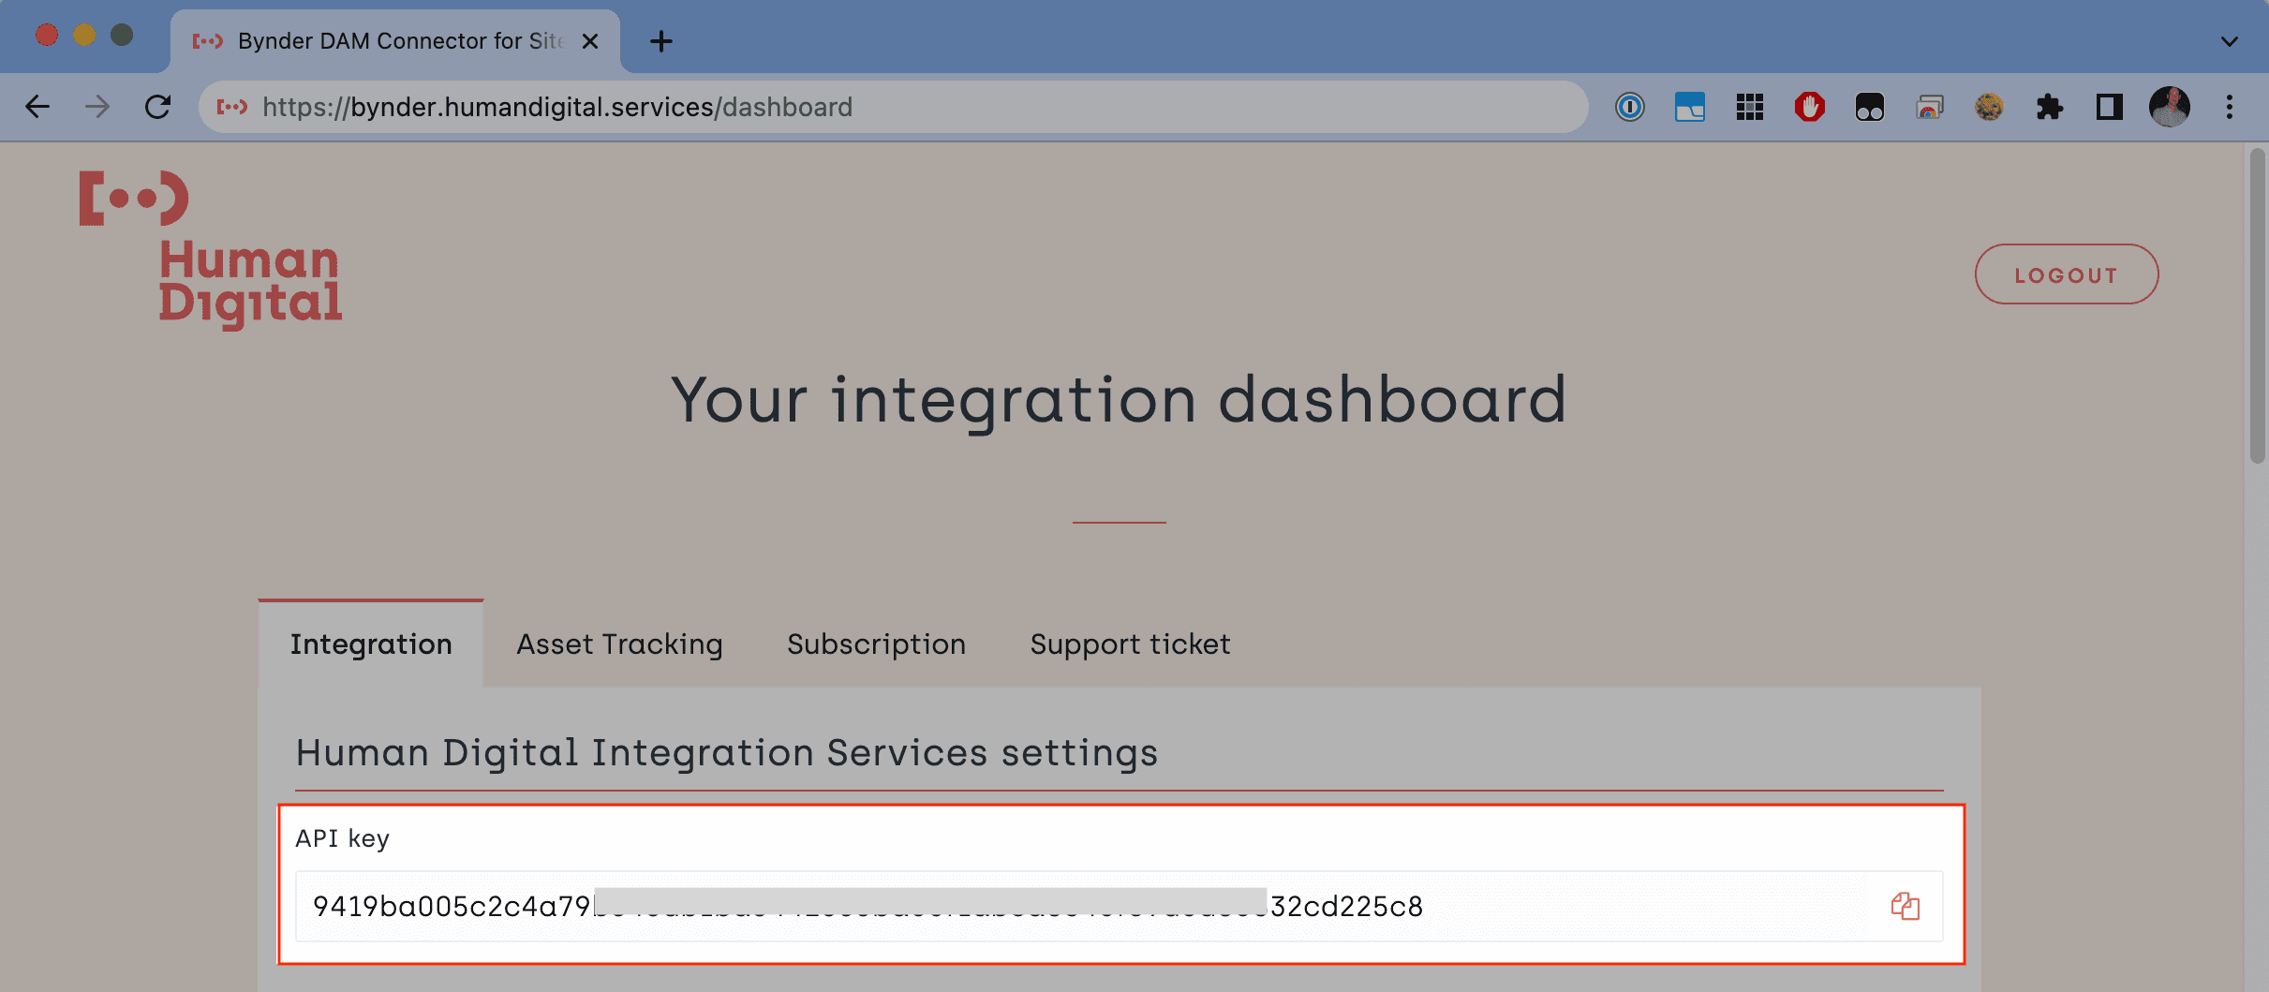Viewport: 2269px width, 992px height.
Task: Open the Chrome three-dot menu
Action: tap(2229, 107)
